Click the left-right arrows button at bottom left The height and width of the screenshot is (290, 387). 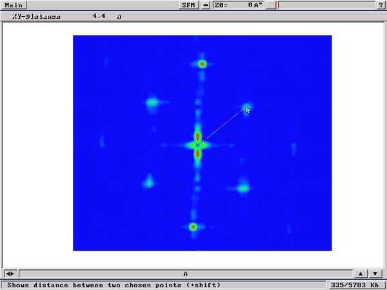pos(10,273)
